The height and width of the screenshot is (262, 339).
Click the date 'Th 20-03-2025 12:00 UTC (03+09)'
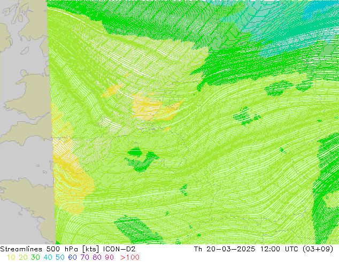(264, 249)
